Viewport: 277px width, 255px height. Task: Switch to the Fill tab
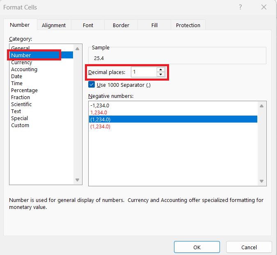(x=154, y=25)
